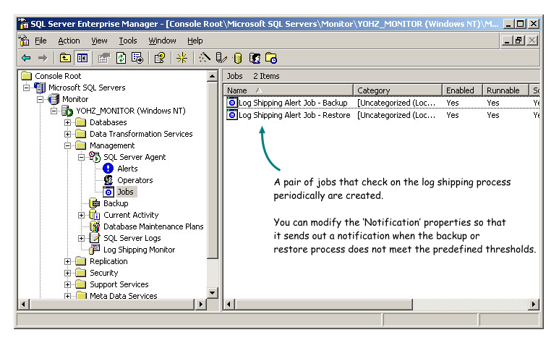
Task: Open the Tools menu
Action: coord(127,41)
